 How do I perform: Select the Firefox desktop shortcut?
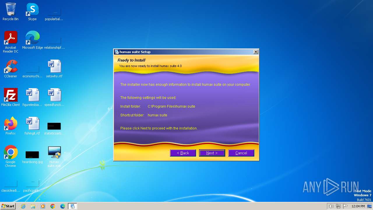click(10, 126)
